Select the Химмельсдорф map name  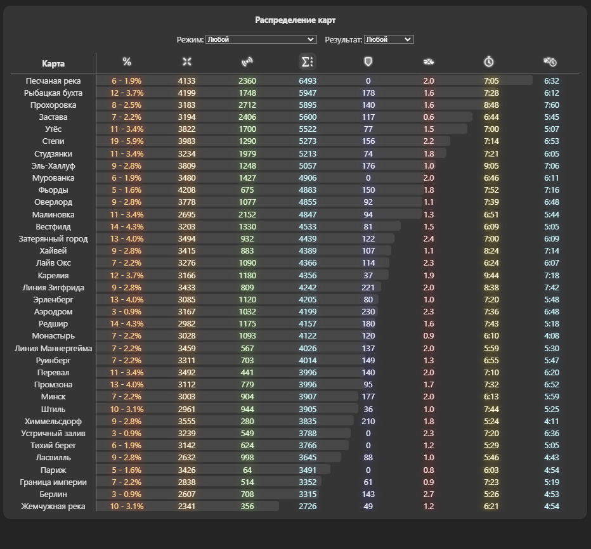click(53, 422)
